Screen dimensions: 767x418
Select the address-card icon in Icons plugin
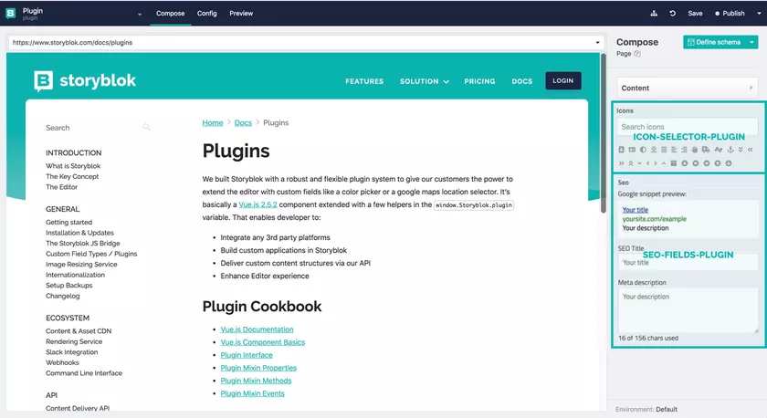[632, 150]
